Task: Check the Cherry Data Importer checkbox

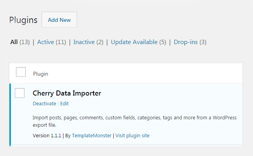Action: click(x=20, y=93)
